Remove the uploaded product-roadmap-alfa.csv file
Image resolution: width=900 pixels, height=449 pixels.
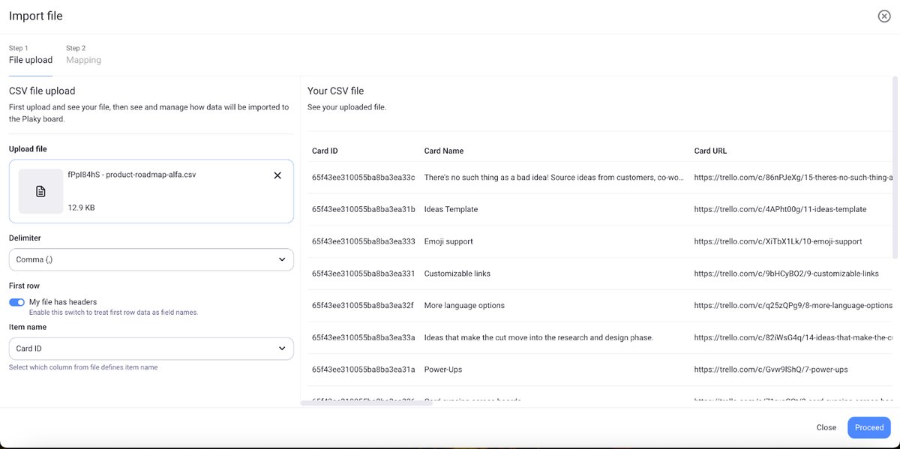tap(277, 175)
